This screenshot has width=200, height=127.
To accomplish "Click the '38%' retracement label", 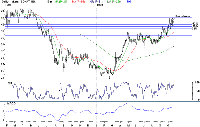I will [x=195, y=29].
